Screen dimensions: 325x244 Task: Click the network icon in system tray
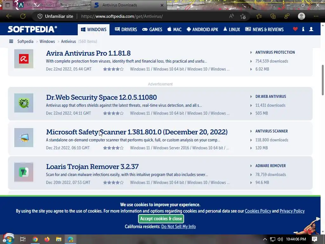pyautogui.click(x=273, y=239)
